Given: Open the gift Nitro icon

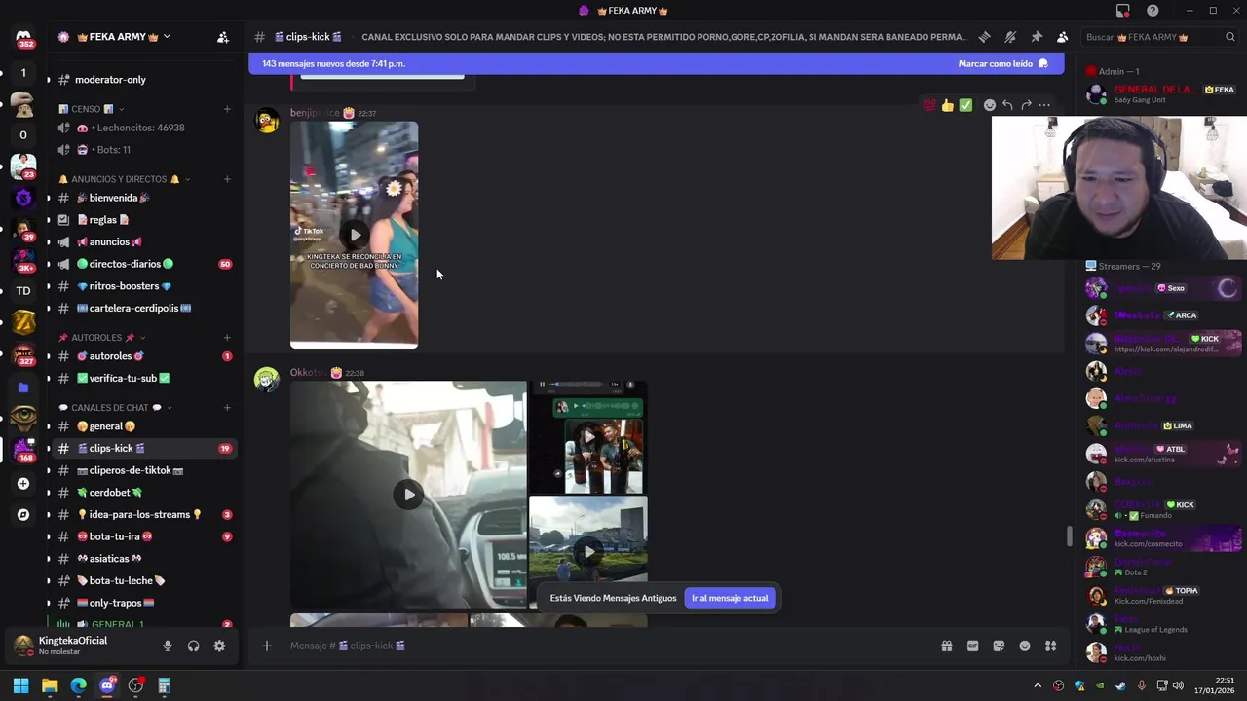Looking at the screenshot, I should [x=946, y=646].
